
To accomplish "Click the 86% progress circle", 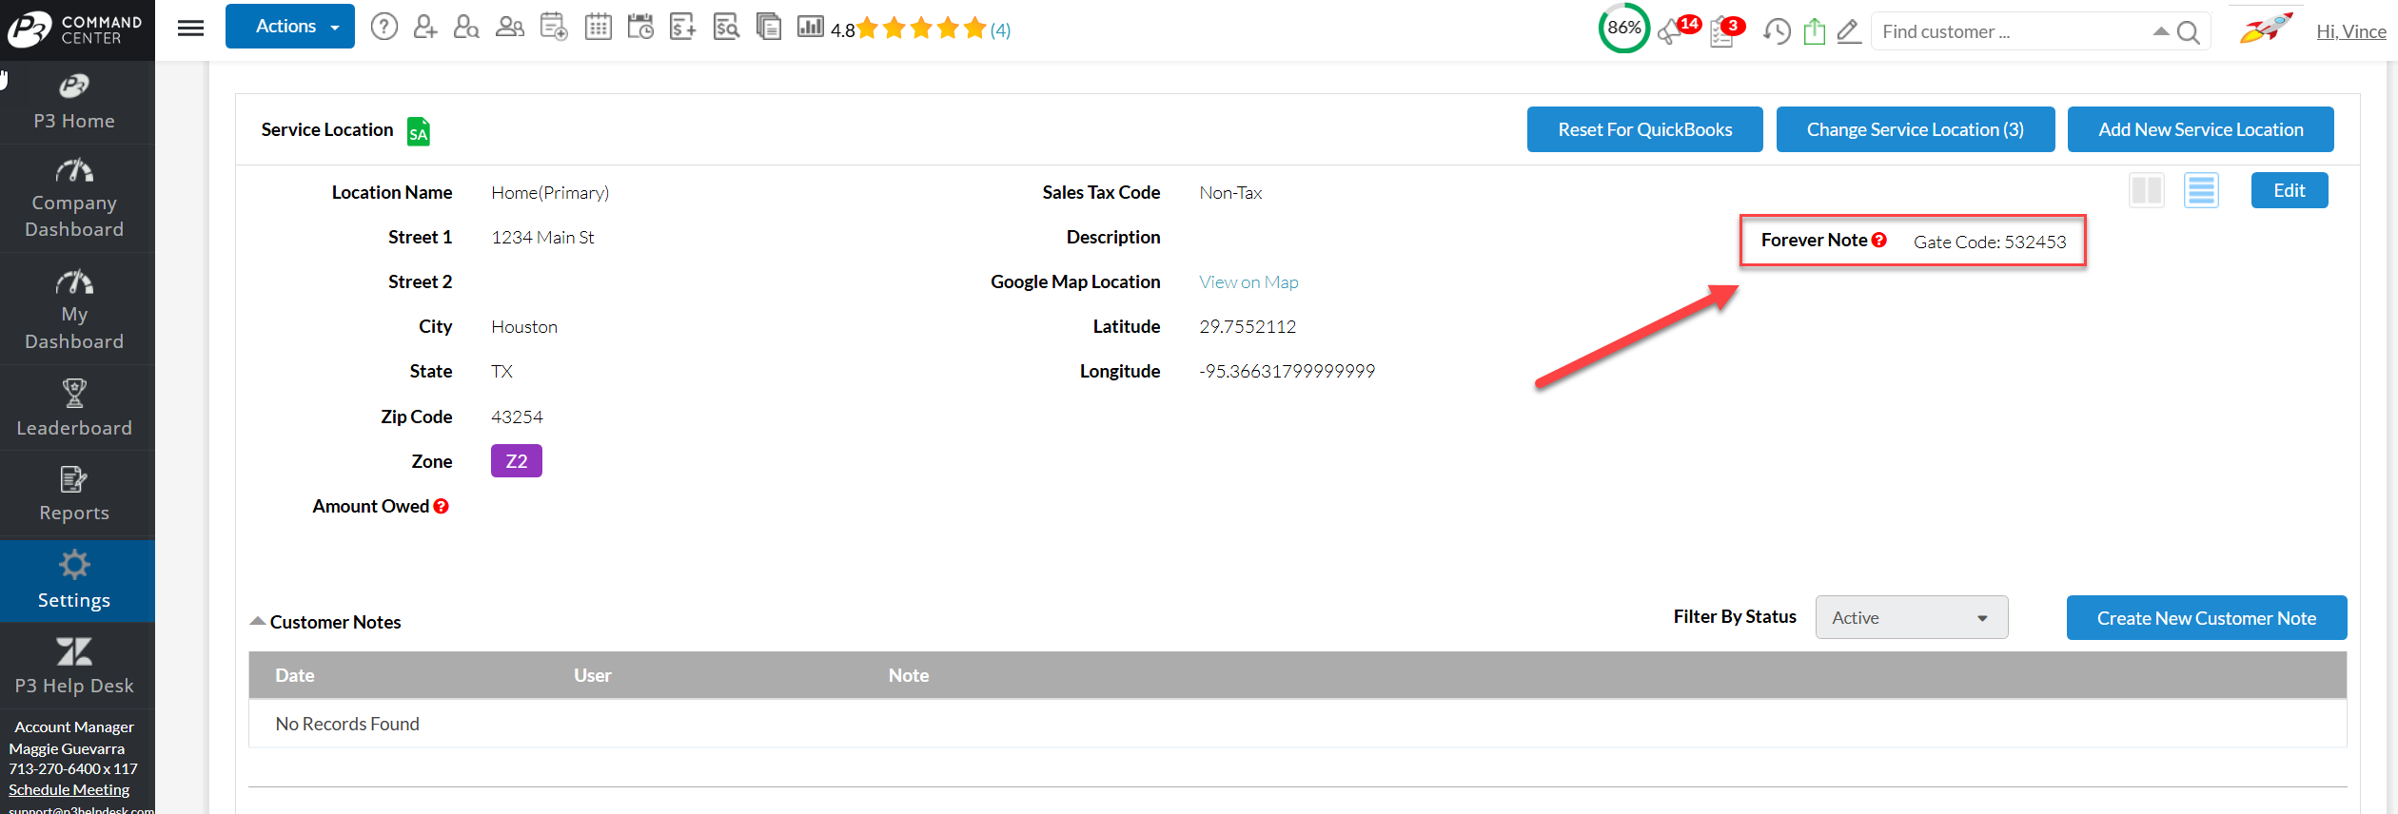I will click(1623, 28).
